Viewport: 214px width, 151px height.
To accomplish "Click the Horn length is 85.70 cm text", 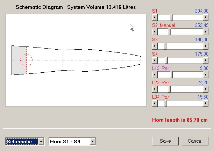I will click(x=180, y=120).
